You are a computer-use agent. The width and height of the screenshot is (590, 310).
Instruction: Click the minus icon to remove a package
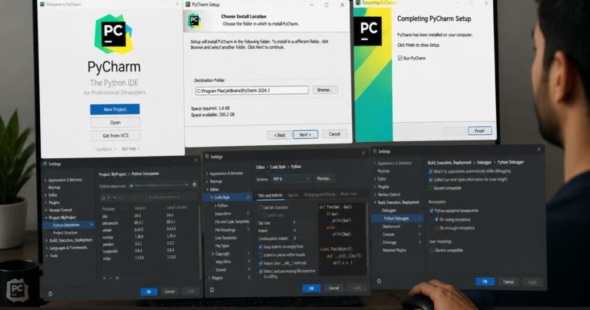111,278
